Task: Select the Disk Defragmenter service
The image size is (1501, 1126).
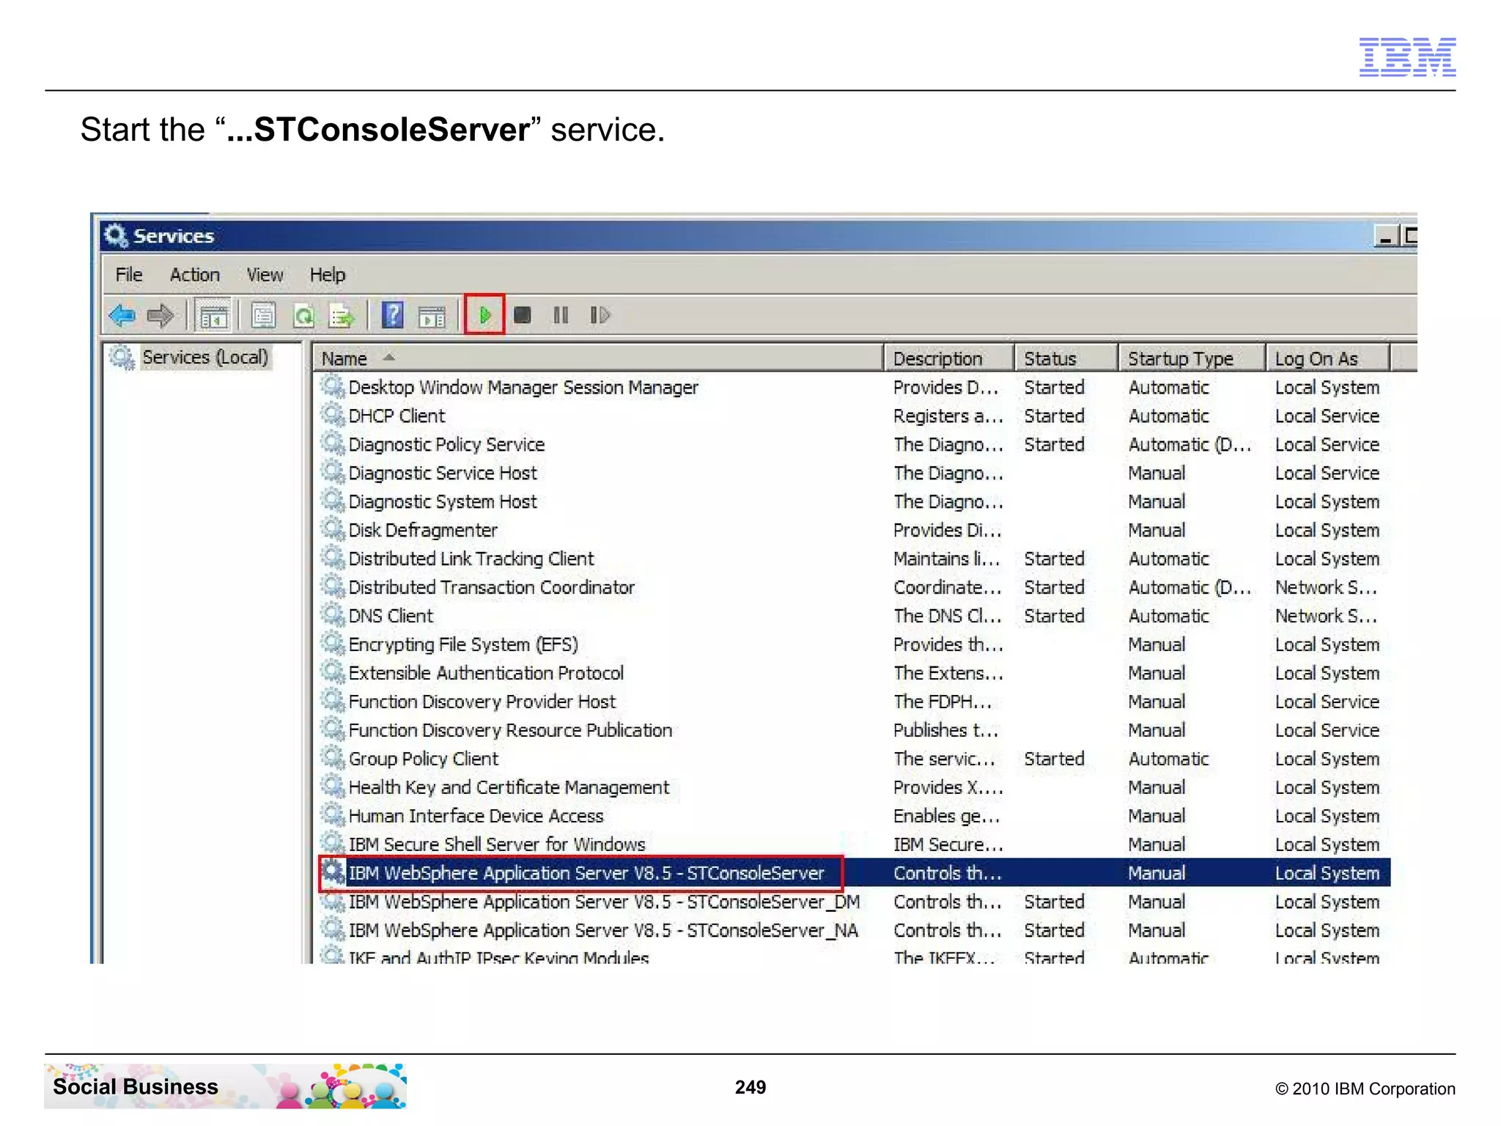Action: [x=854, y=530]
